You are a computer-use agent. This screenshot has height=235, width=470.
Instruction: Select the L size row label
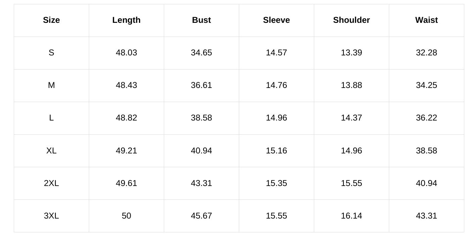51,118
